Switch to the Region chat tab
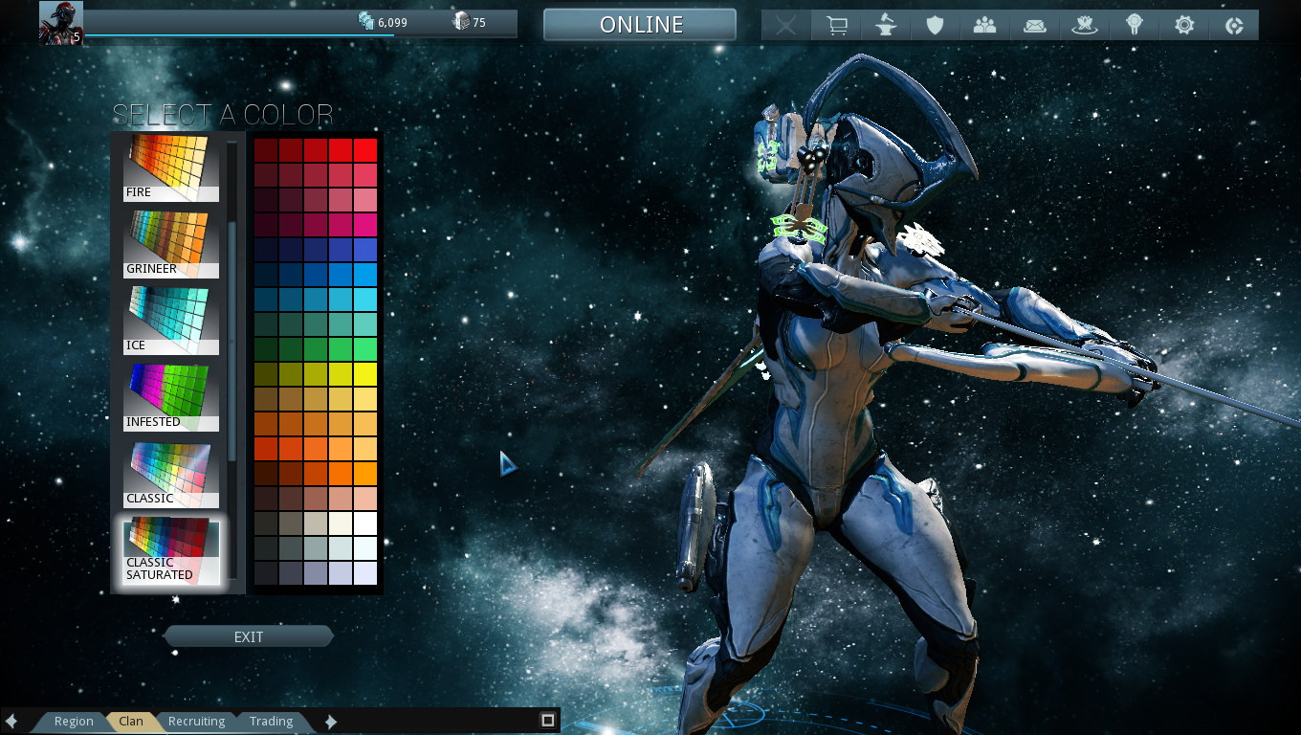This screenshot has height=735, width=1301. [74, 722]
